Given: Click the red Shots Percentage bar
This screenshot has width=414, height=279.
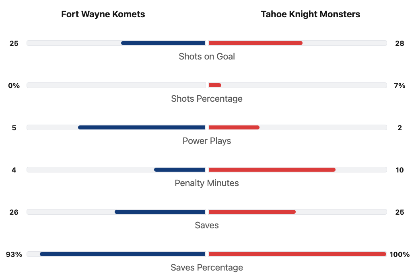Looking at the screenshot, I should pyautogui.click(x=215, y=85).
